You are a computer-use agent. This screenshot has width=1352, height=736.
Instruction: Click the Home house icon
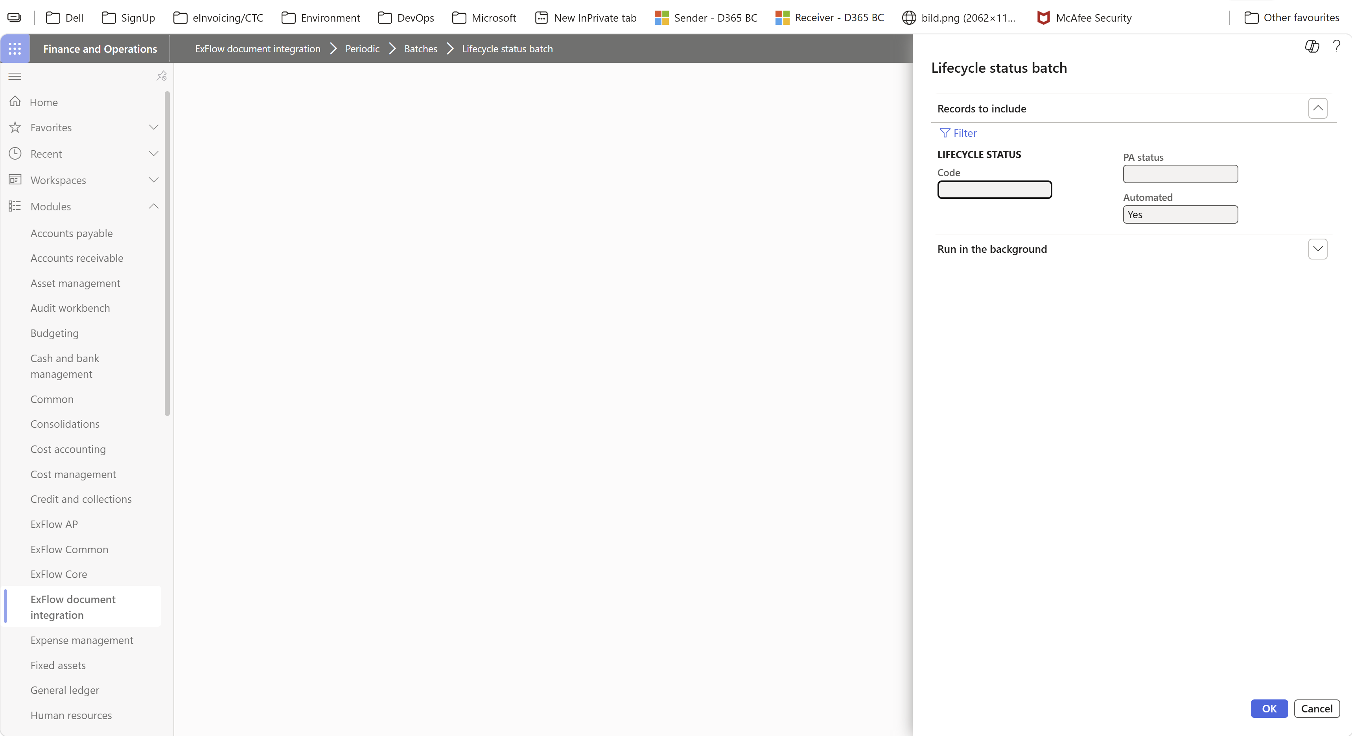(x=15, y=101)
